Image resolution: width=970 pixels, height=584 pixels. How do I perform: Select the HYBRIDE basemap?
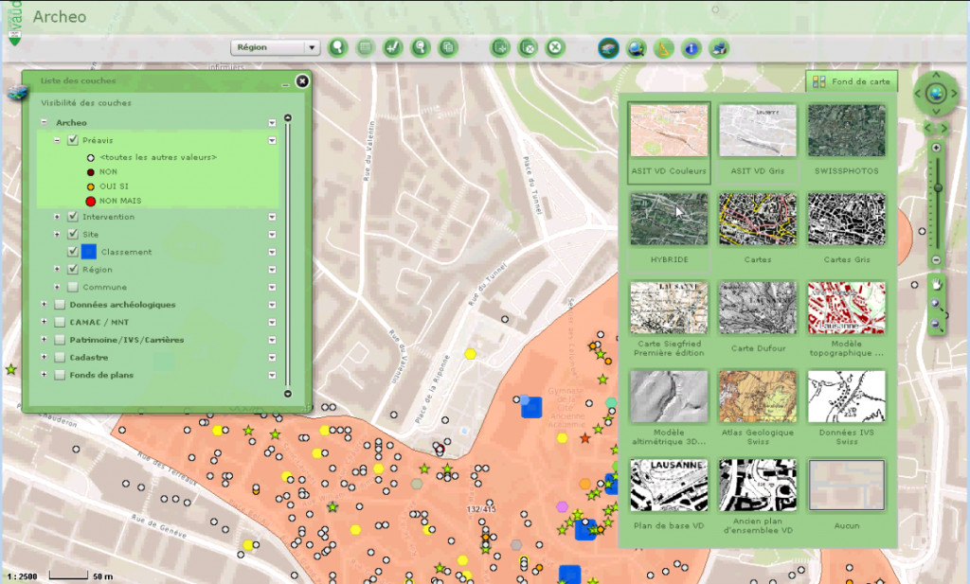coord(669,231)
